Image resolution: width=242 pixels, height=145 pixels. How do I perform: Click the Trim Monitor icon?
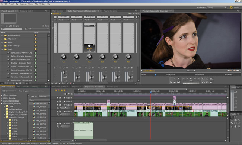211,82
